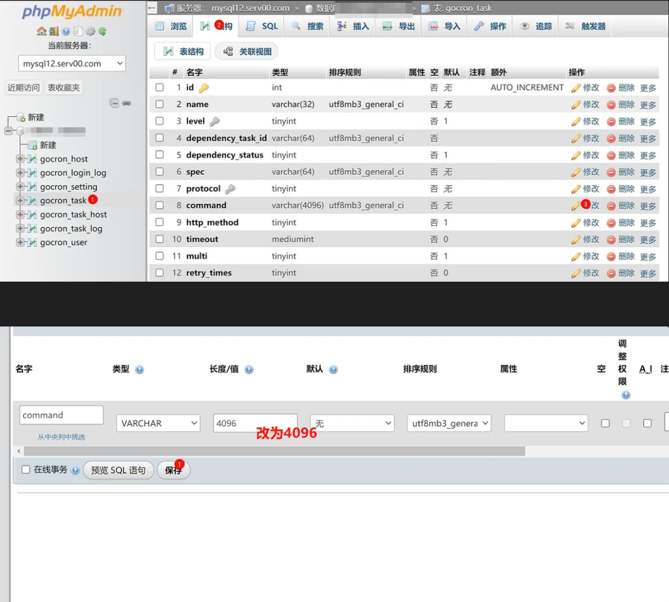Open the 导出 export tab
Viewport: 669px width, 602px height.
[399, 26]
